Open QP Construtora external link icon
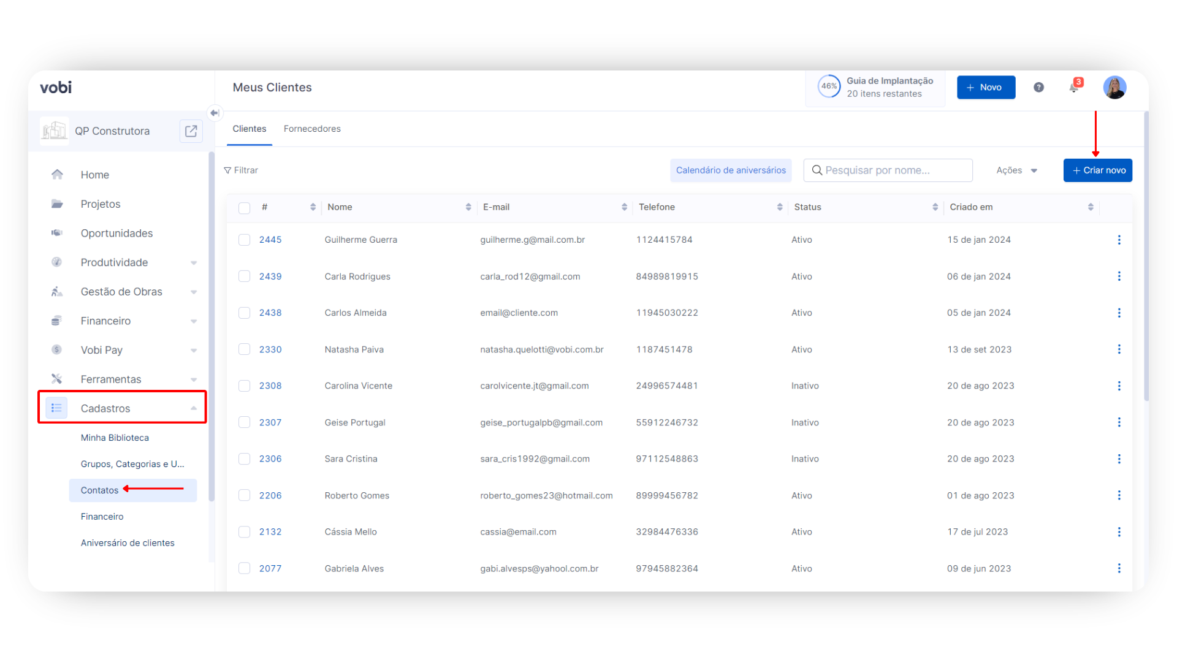 191,131
